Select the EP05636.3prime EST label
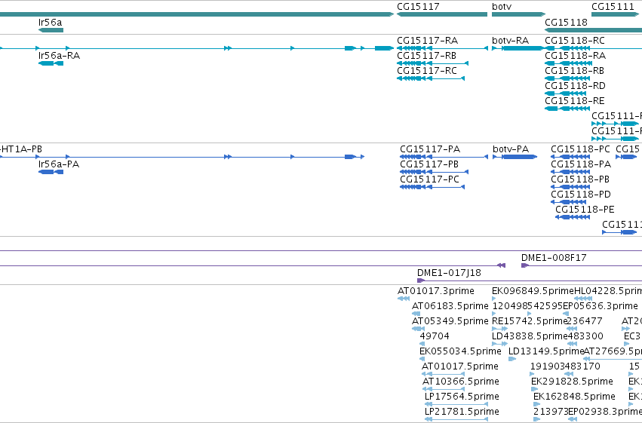 click(x=601, y=306)
